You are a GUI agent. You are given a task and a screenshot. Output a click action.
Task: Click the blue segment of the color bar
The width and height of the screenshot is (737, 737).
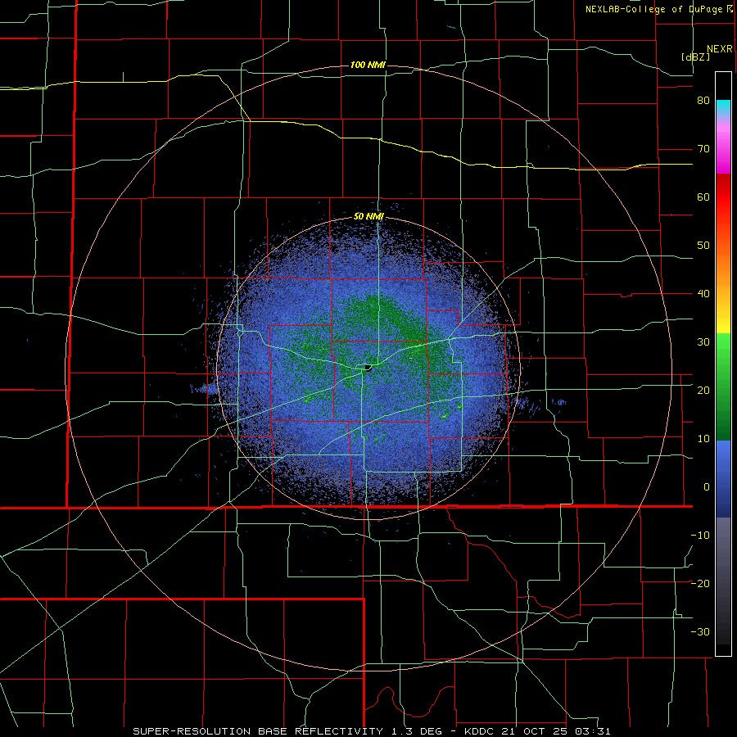coord(723,479)
